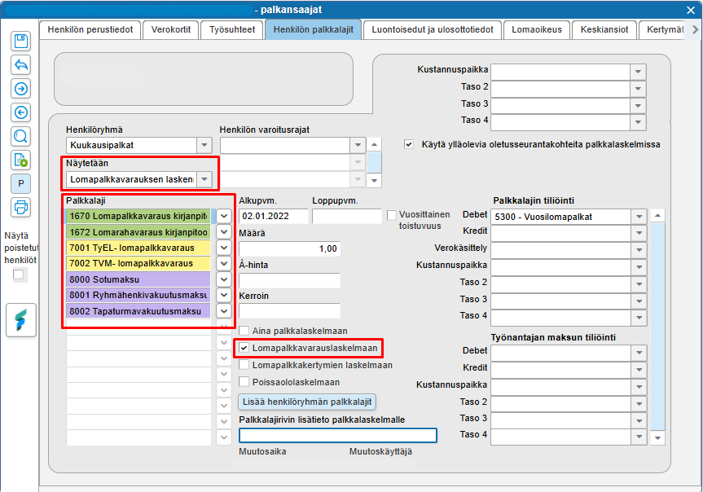Viewport: 703px width, 492px height.
Task: Click Palkkalajirivin lisätieto text field
Action: tap(337, 435)
